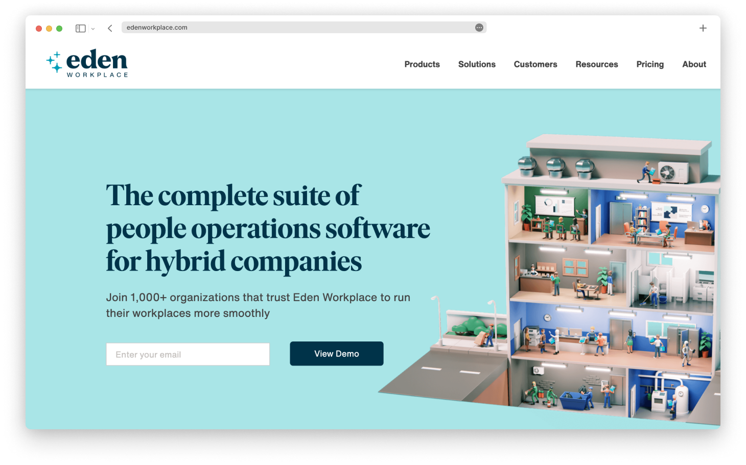The image size is (746, 465).
Task: Open a new tab with plus icon
Action: (703, 28)
